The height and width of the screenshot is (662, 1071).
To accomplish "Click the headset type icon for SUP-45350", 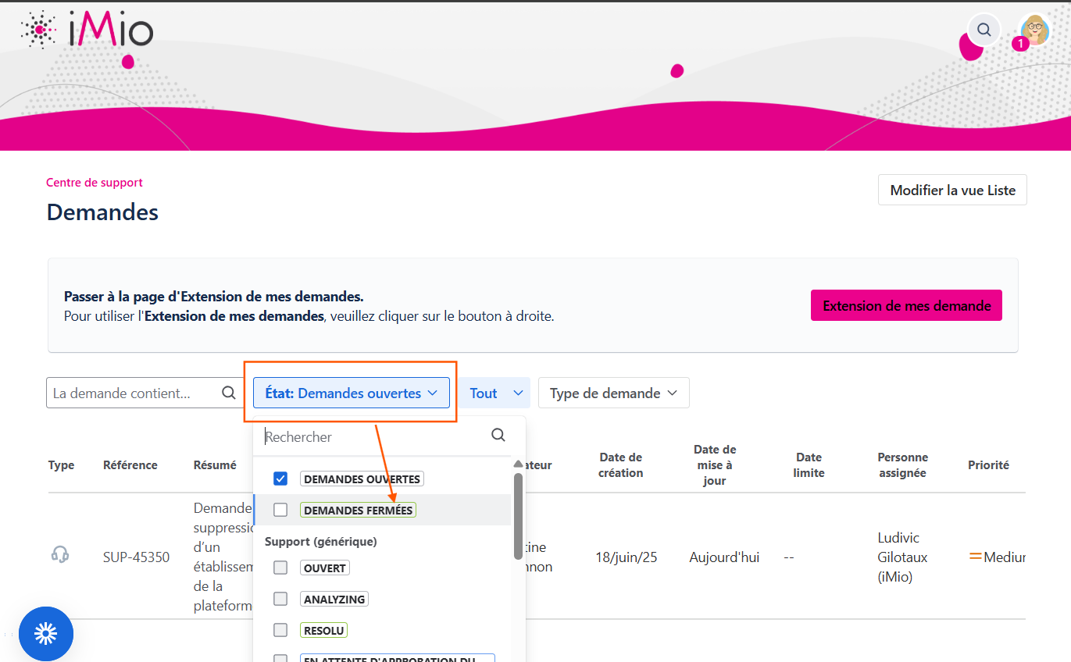I will [x=60, y=555].
